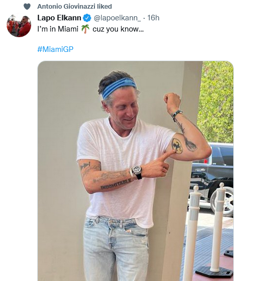The width and height of the screenshot is (268, 281).
Task: Follow the #MiamiGP hashtag
Action: 55,49
